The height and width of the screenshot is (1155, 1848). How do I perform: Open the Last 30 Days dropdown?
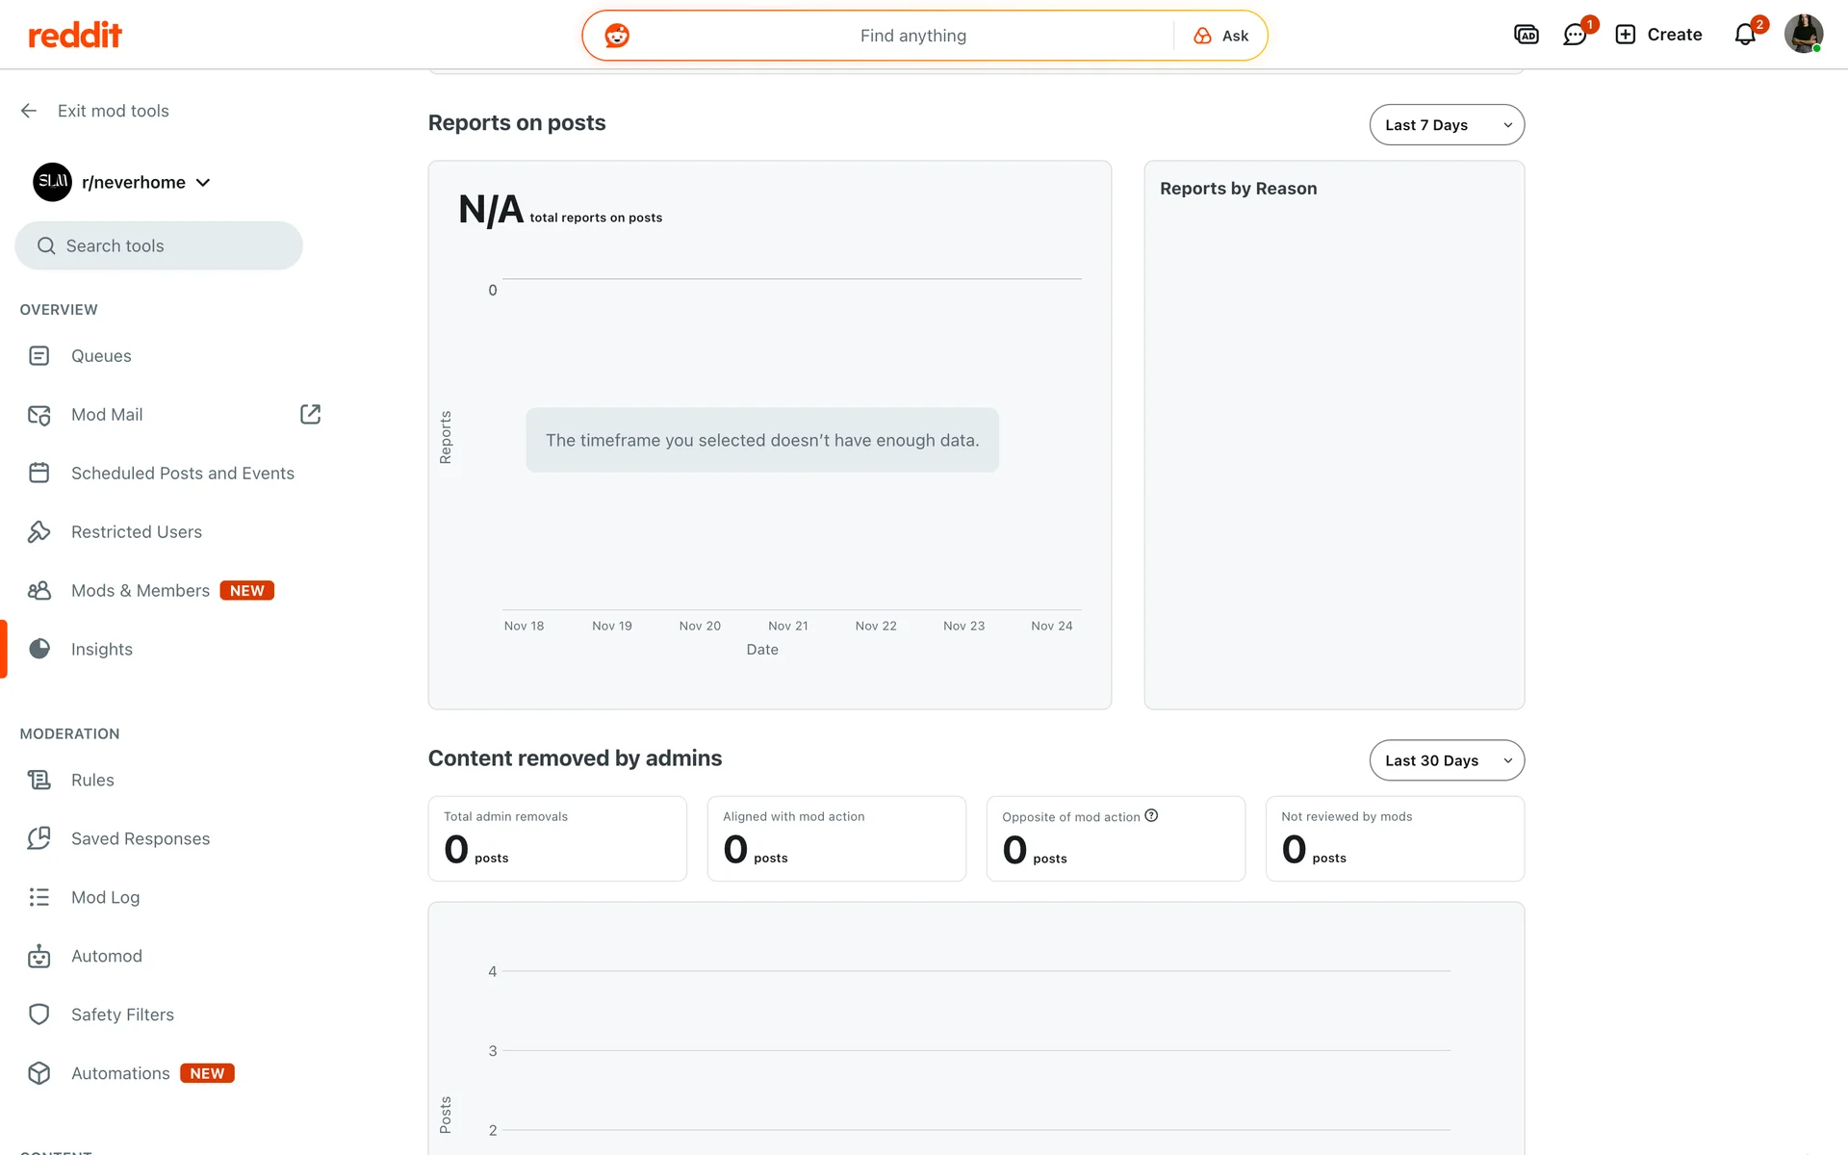[x=1446, y=760]
